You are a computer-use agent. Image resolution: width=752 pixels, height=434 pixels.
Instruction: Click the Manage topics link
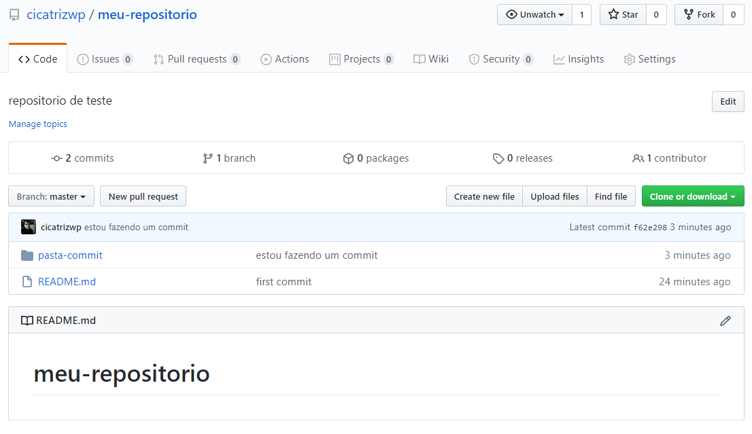pos(38,124)
